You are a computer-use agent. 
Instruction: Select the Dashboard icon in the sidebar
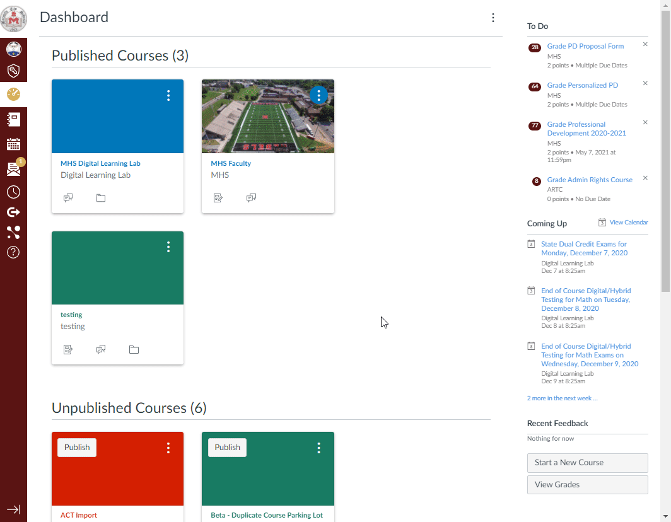click(x=14, y=94)
